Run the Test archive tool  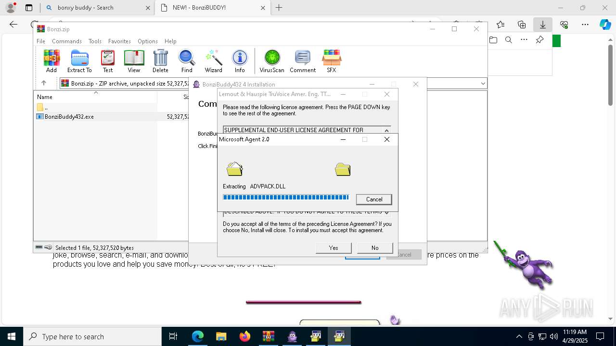[x=108, y=61]
